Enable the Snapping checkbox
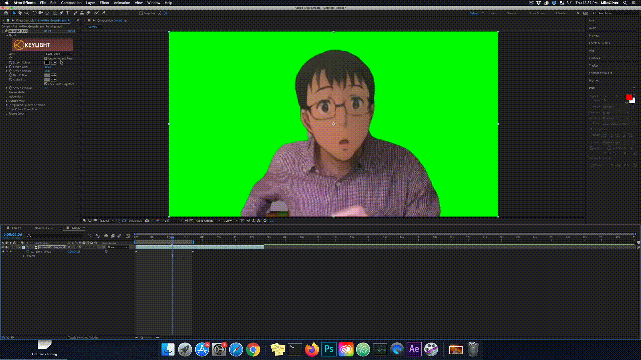The image size is (641, 360). click(x=141, y=13)
